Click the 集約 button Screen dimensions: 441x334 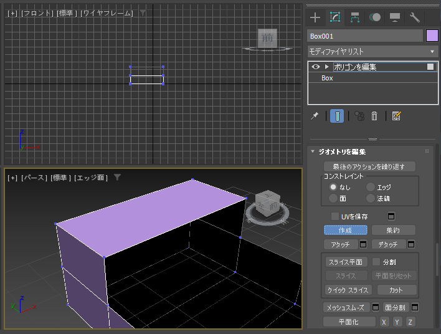(x=393, y=230)
